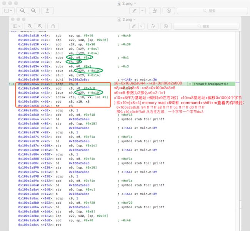
Task: Click the 0x100a2a8ac address on the b.hi line
Action: (x=79, y=80)
